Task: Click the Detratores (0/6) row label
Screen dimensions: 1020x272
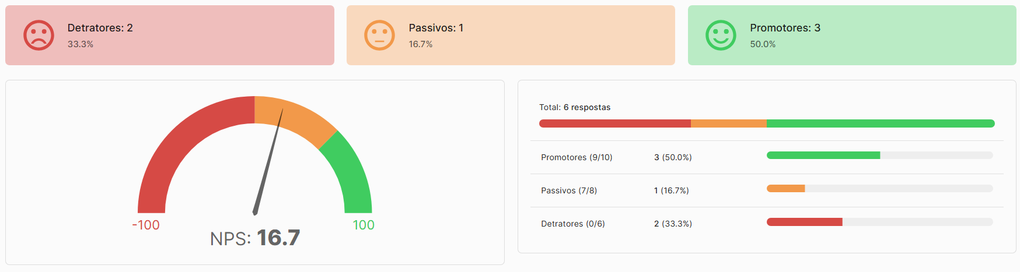Action: point(573,224)
